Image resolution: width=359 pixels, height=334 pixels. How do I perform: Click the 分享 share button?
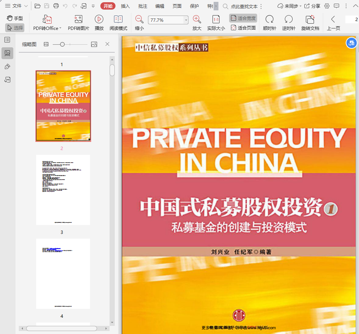(x=312, y=6)
